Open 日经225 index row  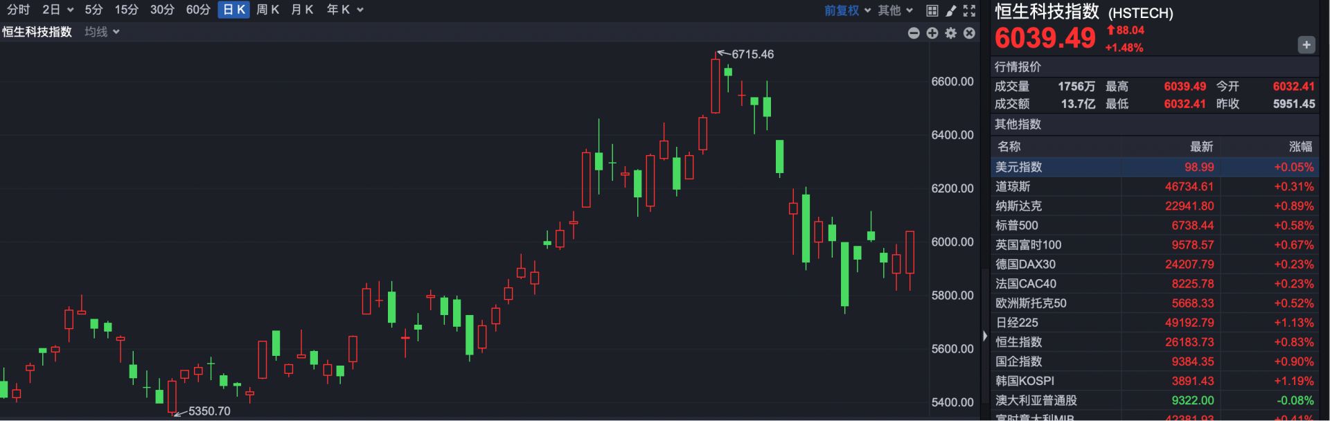1155,323
